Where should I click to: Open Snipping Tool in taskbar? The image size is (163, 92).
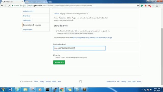click(x=33, y=90)
